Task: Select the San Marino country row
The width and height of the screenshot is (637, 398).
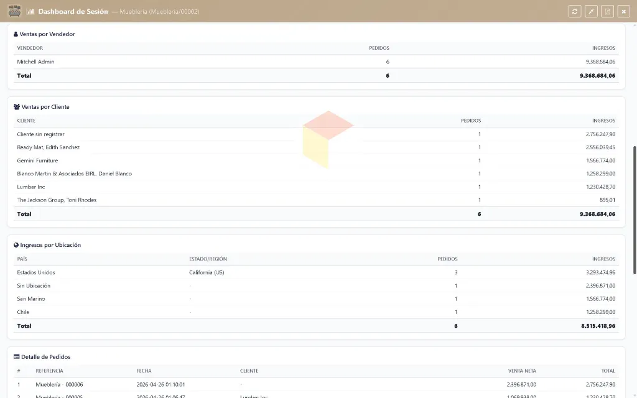Action: pyautogui.click(x=316, y=299)
